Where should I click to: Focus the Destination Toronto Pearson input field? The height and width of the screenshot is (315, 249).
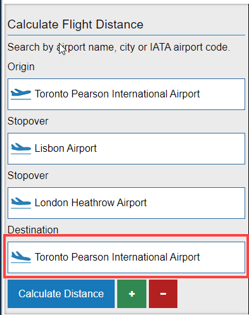[x=126, y=257]
